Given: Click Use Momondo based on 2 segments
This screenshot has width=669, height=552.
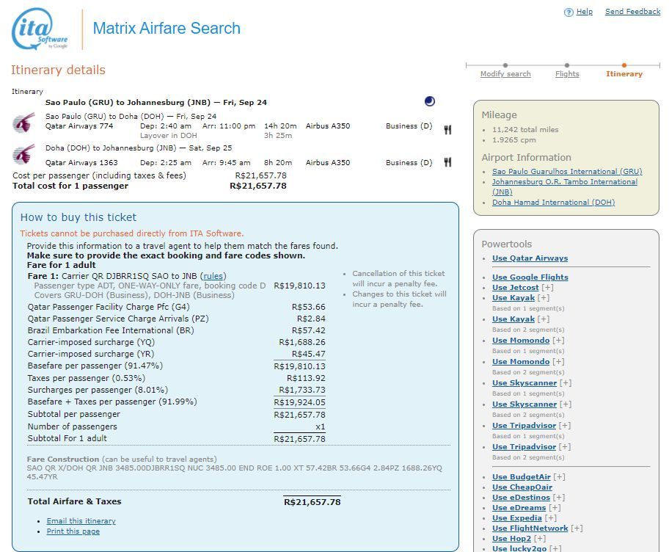Looking at the screenshot, I should pyautogui.click(x=521, y=362).
